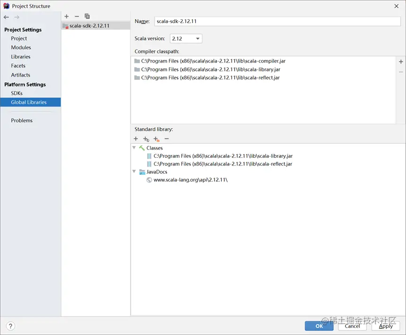
Task: Open Artifacts settings section
Action: coord(21,75)
